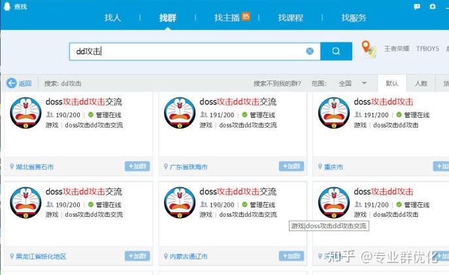
Task: Click the pin icon beside 湖北省黄石市
Action: click(x=12, y=166)
